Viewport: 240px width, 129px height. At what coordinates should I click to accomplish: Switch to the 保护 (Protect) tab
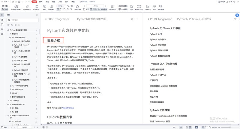coord(67,2)
